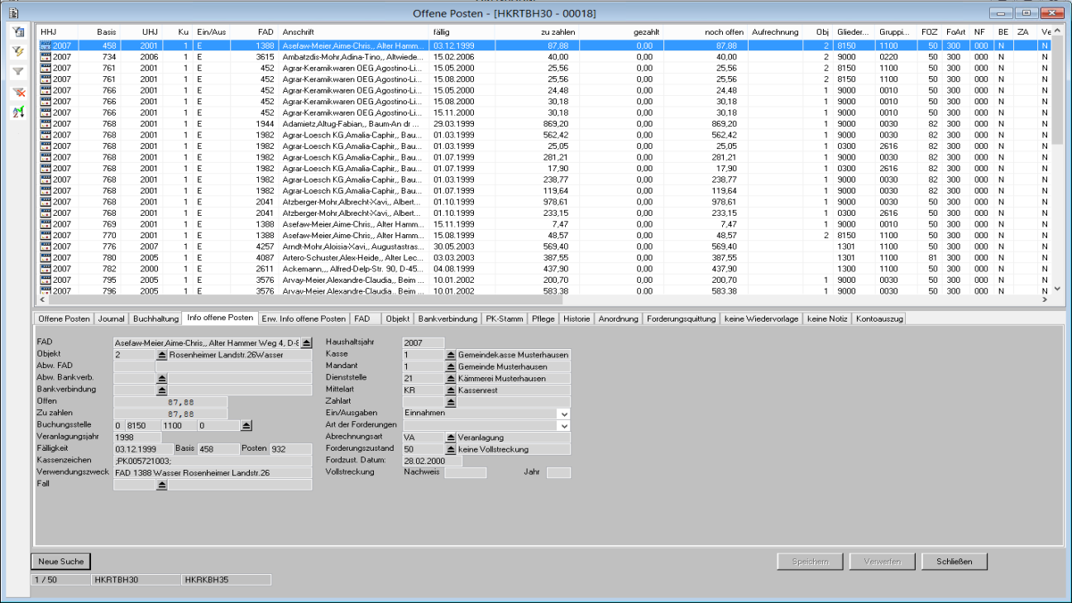Click the document icon in the title bar

pyautogui.click(x=13, y=13)
